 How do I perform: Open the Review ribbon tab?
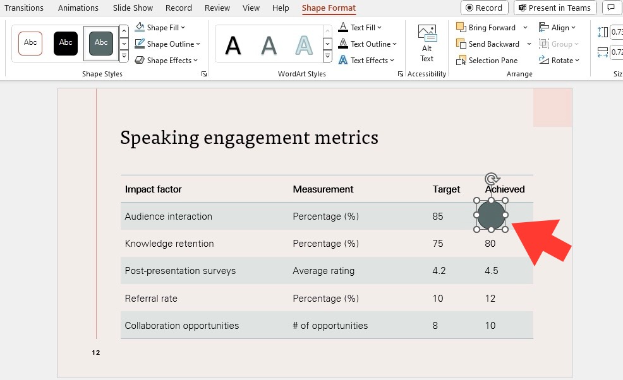(x=217, y=8)
